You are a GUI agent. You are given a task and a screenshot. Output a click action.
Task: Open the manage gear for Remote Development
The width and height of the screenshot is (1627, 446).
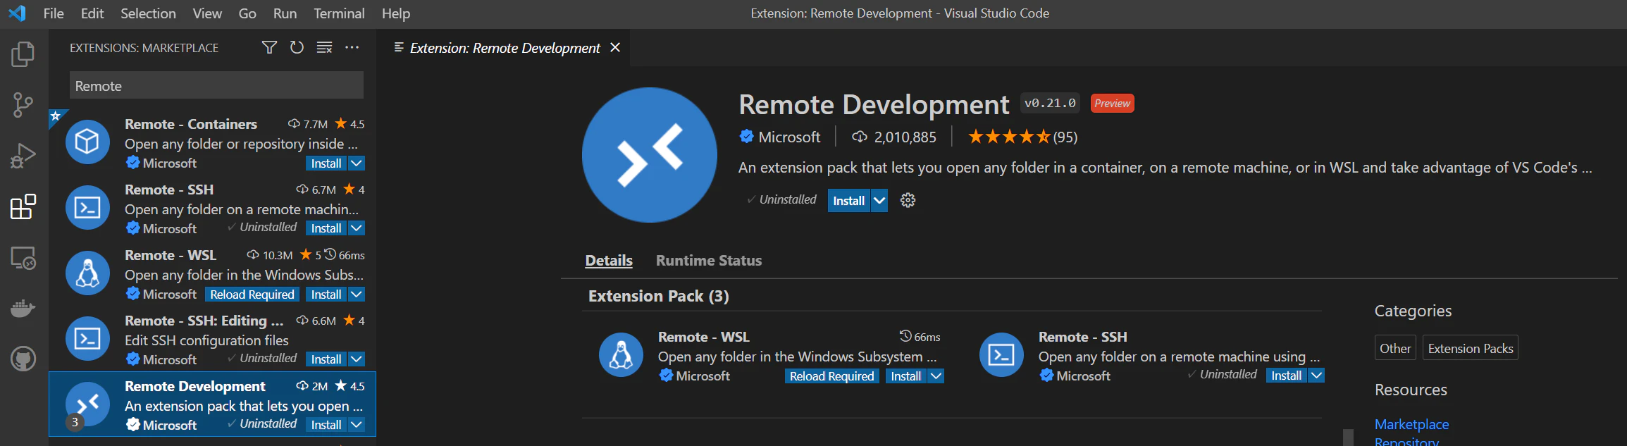click(x=908, y=201)
